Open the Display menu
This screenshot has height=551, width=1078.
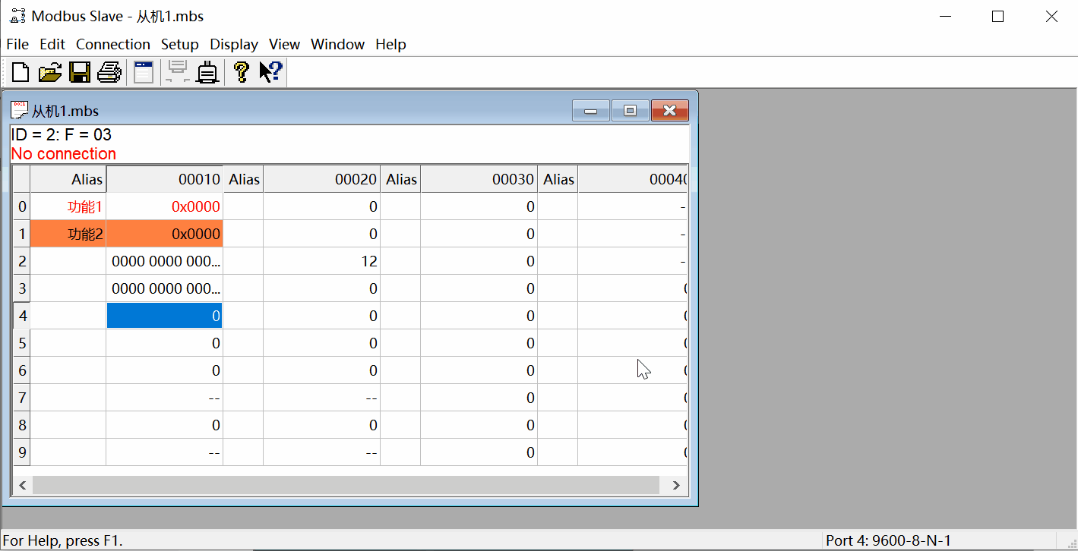(x=234, y=44)
